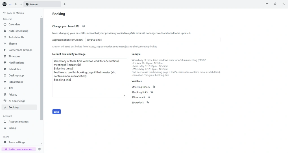
Task: Go back using the browser back arrow
Action: click(x=16, y=4)
